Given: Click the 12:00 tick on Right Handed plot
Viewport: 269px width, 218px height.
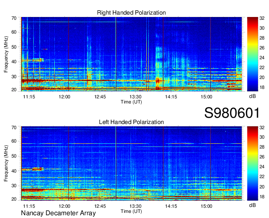Looking at the screenshot, I should click(x=64, y=97).
